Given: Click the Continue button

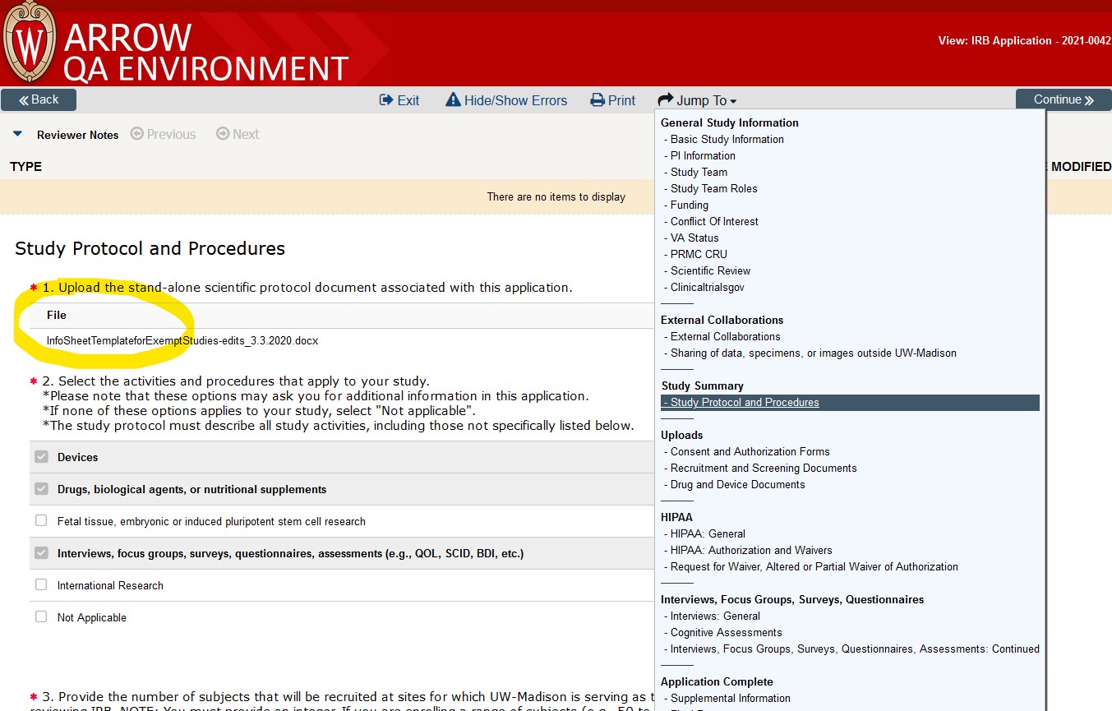Looking at the screenshot, I should tap(1063, 99).
